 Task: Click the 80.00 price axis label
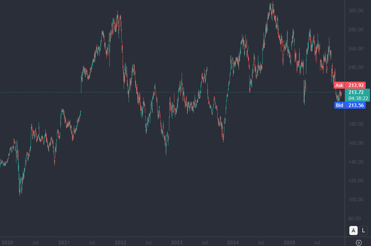coord(355,219)
